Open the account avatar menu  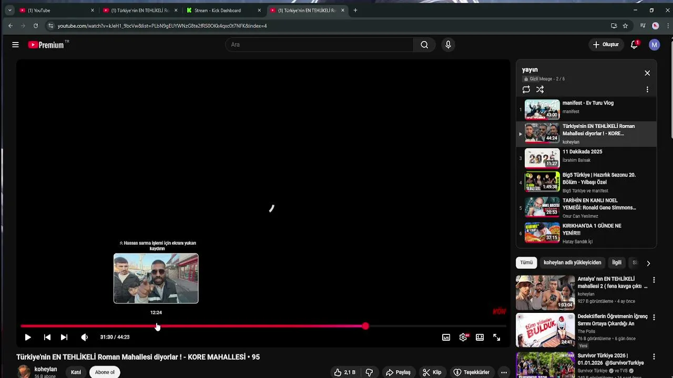click(654, 45)
